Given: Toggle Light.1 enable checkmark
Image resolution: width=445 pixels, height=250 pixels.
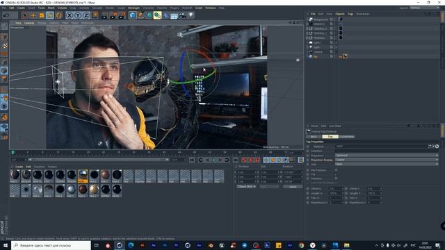Looking at the screenshot, I should pyautogui.click(x=337, y=42).
